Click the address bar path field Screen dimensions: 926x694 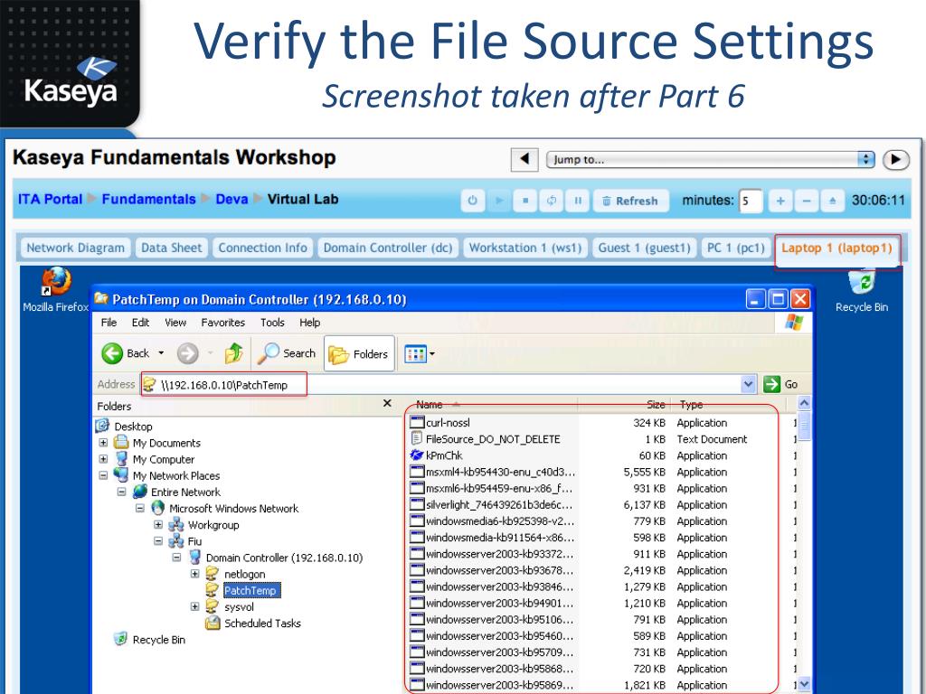click(449, 385)
